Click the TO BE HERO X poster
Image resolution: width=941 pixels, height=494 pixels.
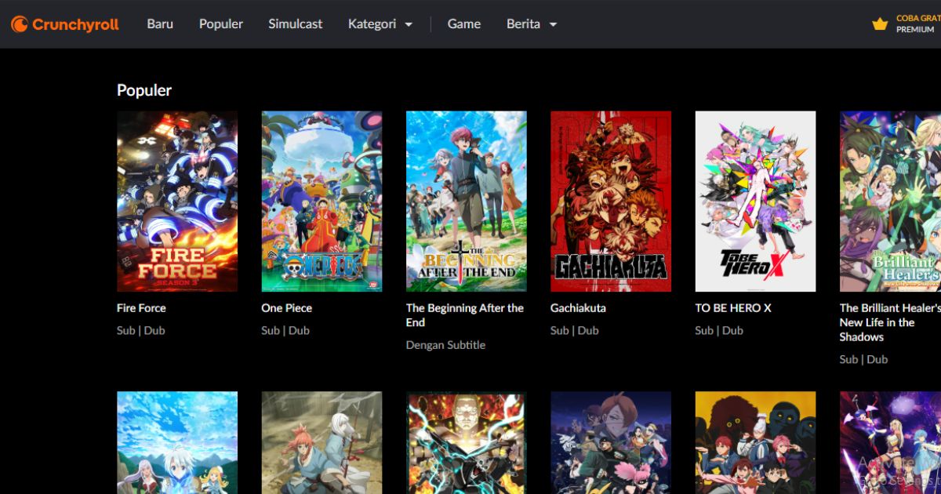coord(754,201)
